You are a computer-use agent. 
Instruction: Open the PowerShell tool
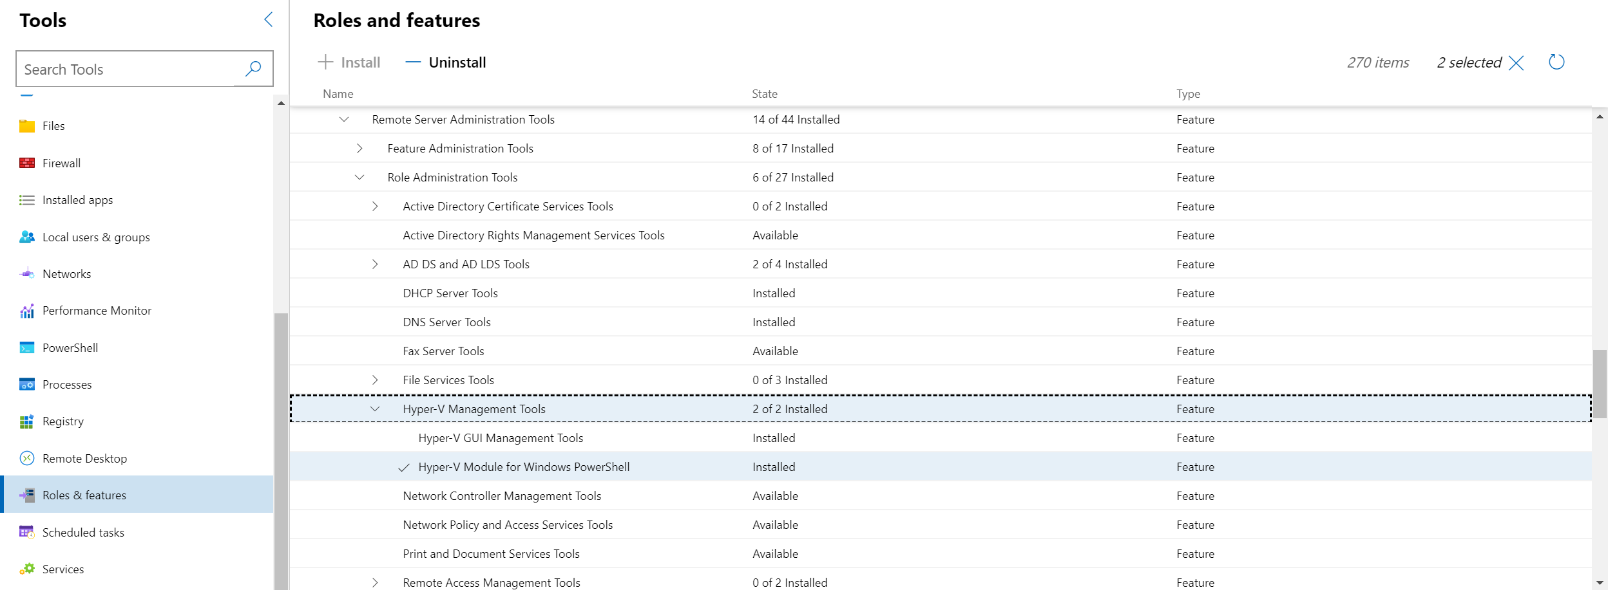point(70,347)
